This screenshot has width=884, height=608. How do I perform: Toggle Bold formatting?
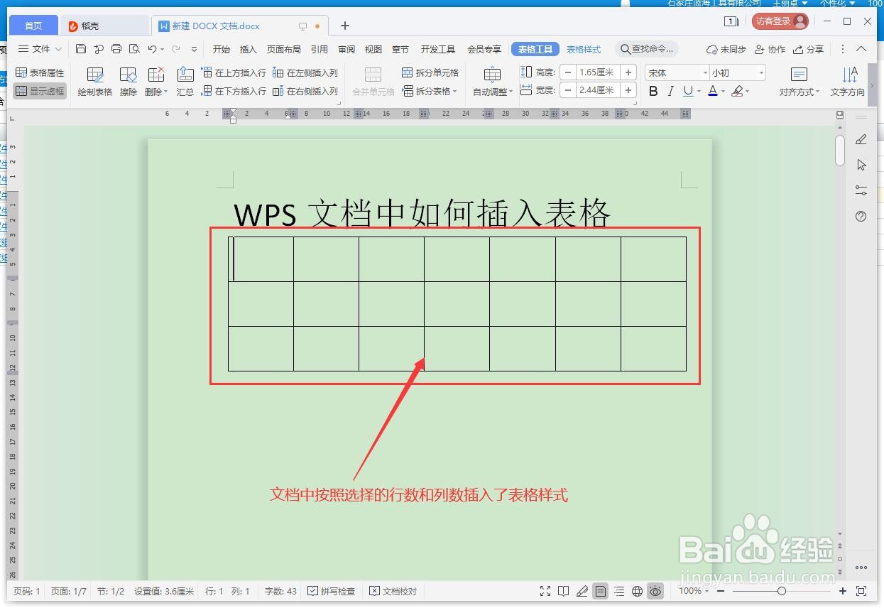653,91
